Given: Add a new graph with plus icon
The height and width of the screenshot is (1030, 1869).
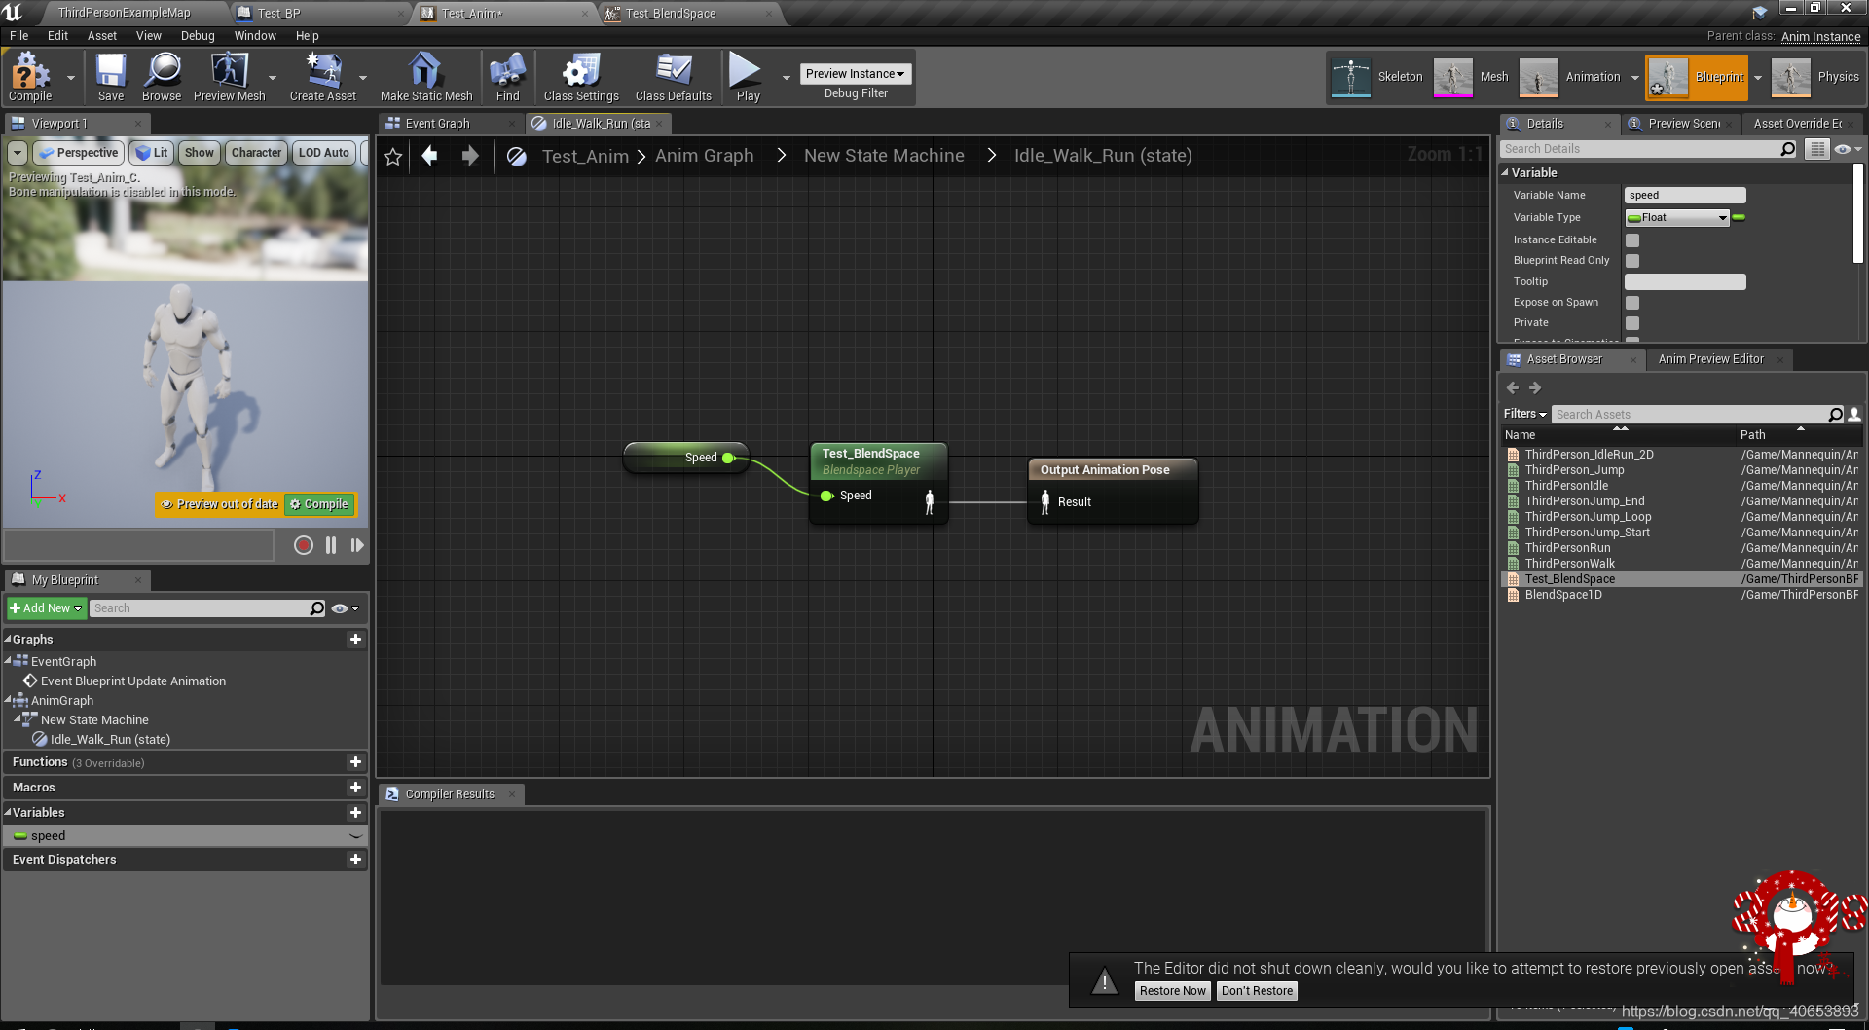Looking at the screenshot, I should [x=355, y=640].
